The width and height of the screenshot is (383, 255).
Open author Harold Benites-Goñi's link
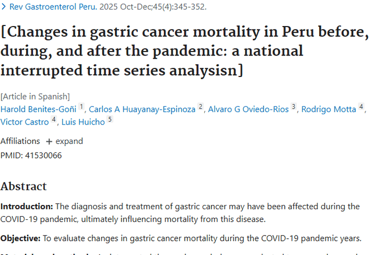coord(38,109)
